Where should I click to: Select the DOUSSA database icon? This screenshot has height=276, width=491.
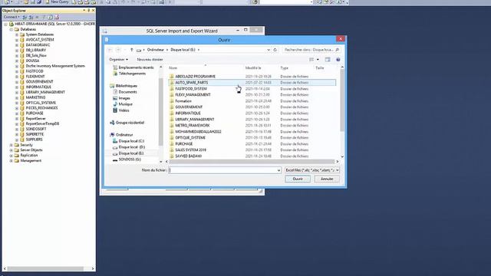(x=22, y=61)
